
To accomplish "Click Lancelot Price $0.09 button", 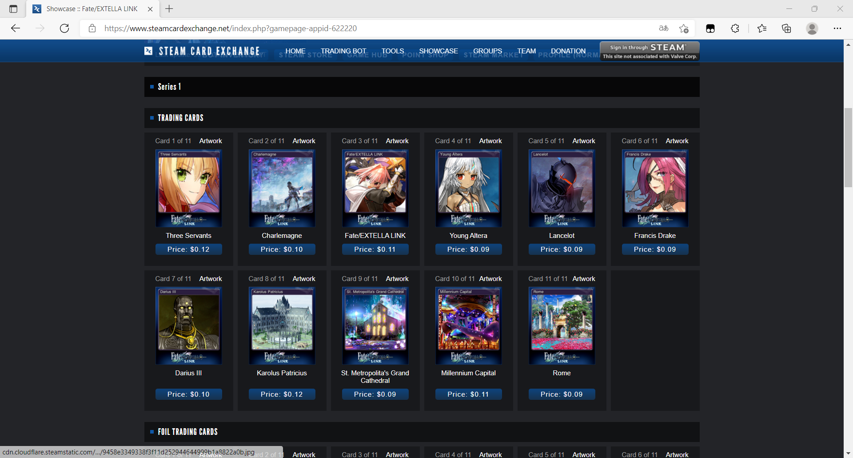I will coord(562,249).
